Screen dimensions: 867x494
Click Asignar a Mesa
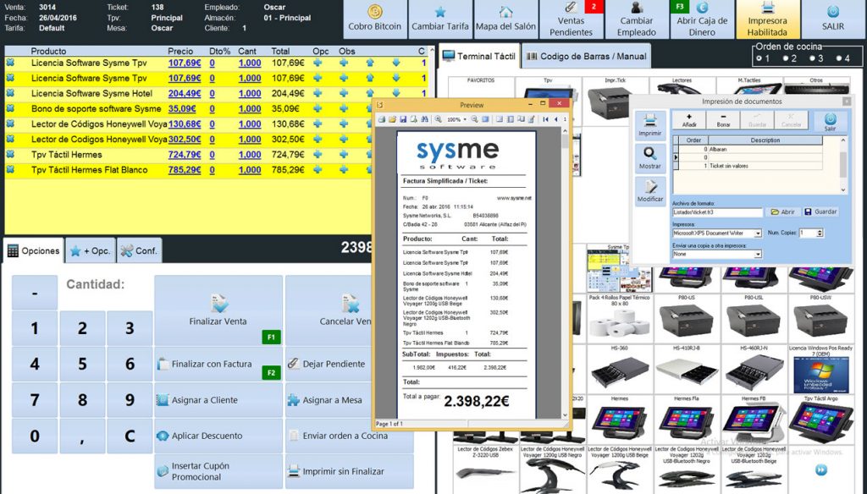[329, 400]
